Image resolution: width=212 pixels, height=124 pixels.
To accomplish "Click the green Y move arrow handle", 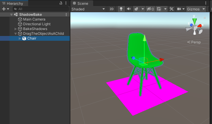I will click(144, 38).
